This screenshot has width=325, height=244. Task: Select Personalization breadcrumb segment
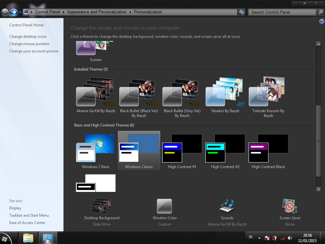pyautogui.click(x=148, y=12)
